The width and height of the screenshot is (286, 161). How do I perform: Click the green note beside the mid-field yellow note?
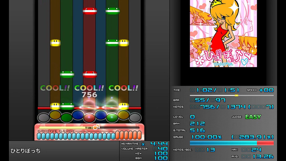112,43
